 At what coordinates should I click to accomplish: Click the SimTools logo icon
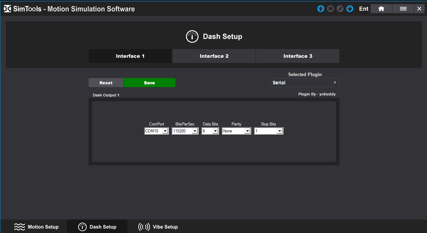[x=8, y=9]
